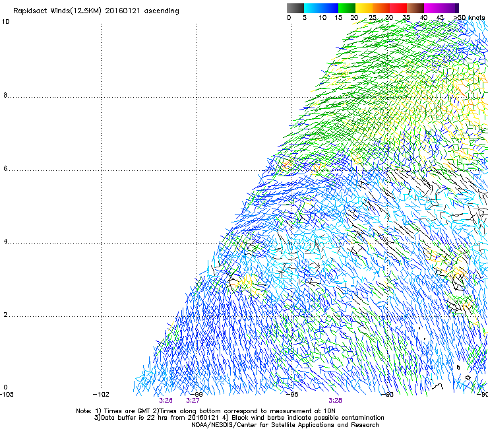
Task: Click the 'Rapidscat Winds(12.5KM) 20160121 ascending' title
Action: point(96,11)
